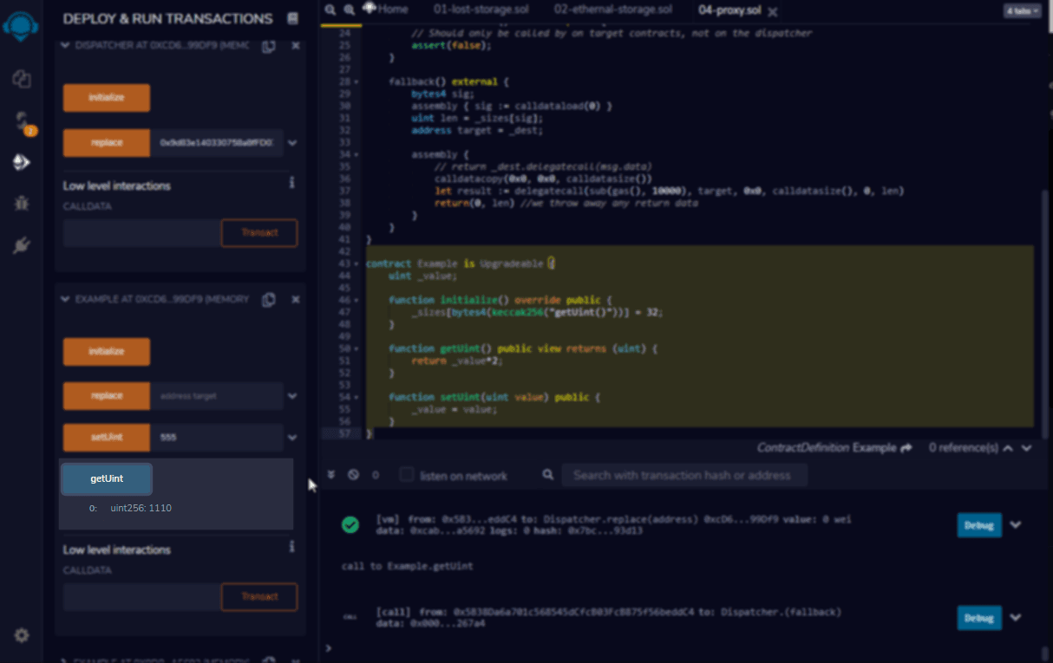This screenshot has width=1053, height=663.
Task: Go to previous reference arrow
Action: coord(1008,448)
